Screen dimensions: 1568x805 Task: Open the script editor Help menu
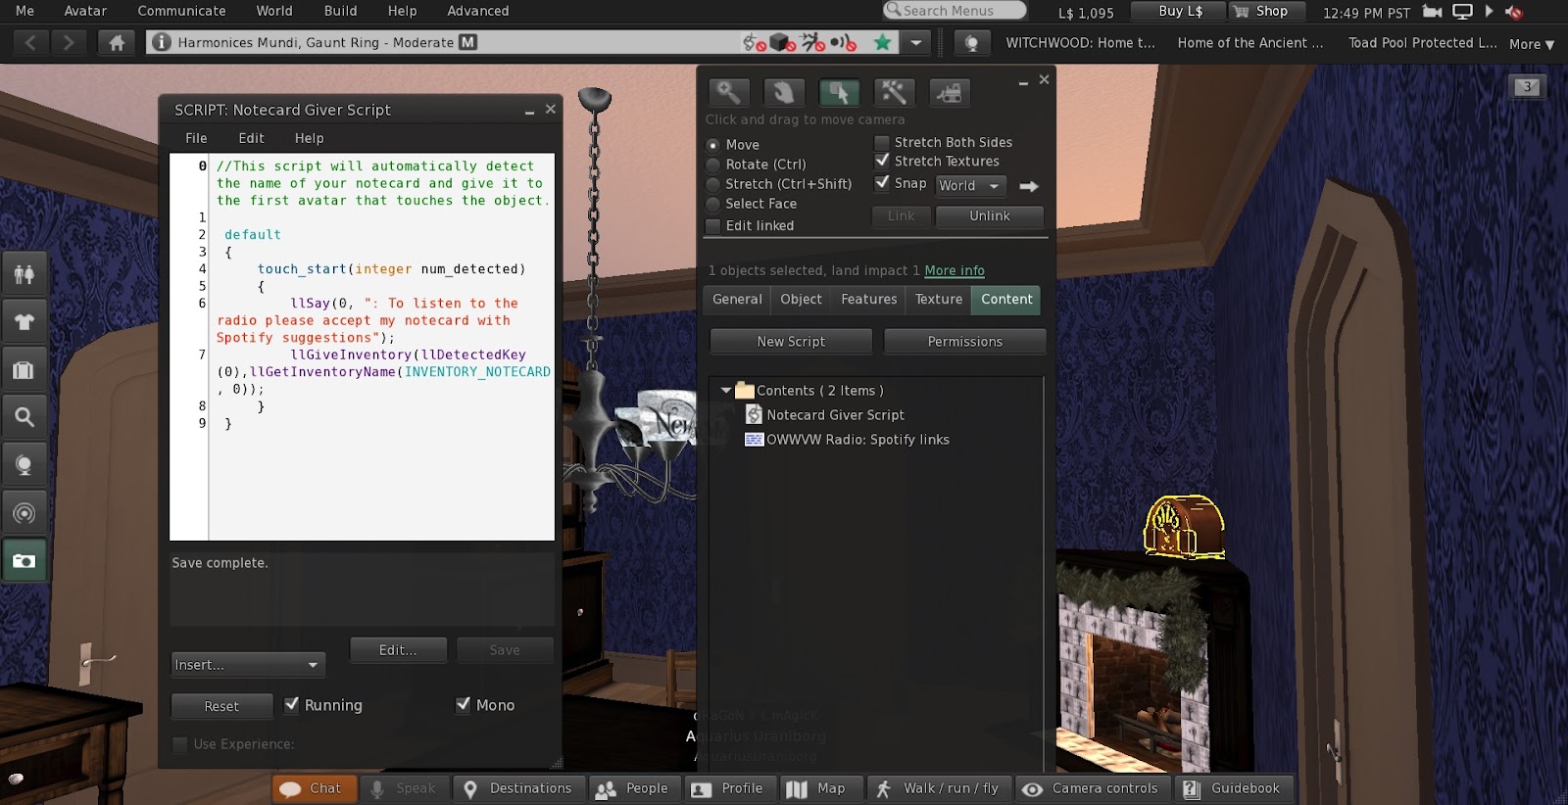coord(309,138)
